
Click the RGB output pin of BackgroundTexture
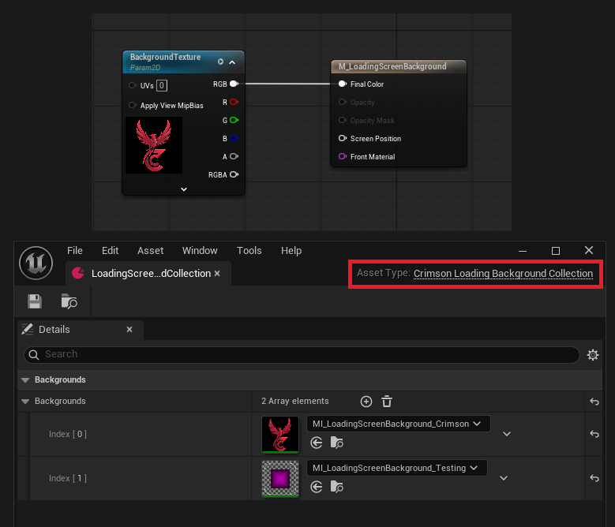234,84
